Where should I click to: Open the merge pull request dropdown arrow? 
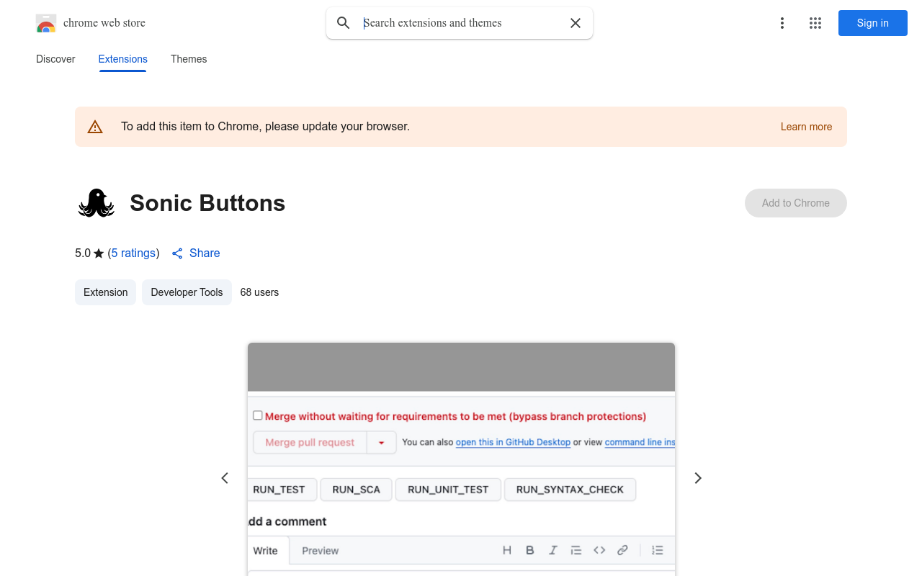tap(382, 443)
